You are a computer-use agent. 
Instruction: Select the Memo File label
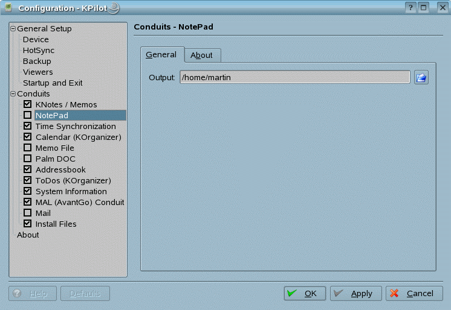coord(54,148)
